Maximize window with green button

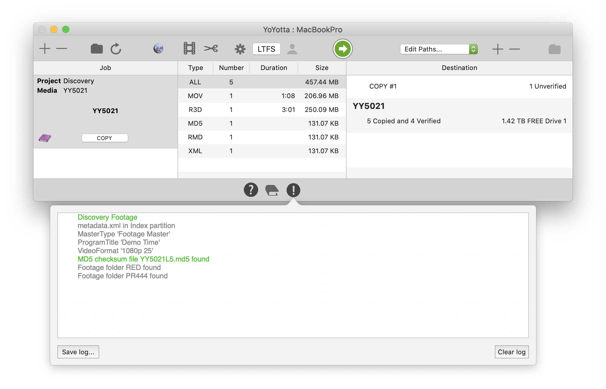coord(66,29)
